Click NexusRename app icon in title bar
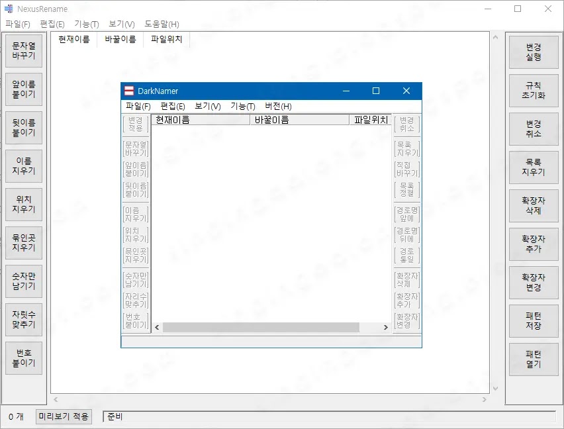The image size is (564, 429). point(9,9)
